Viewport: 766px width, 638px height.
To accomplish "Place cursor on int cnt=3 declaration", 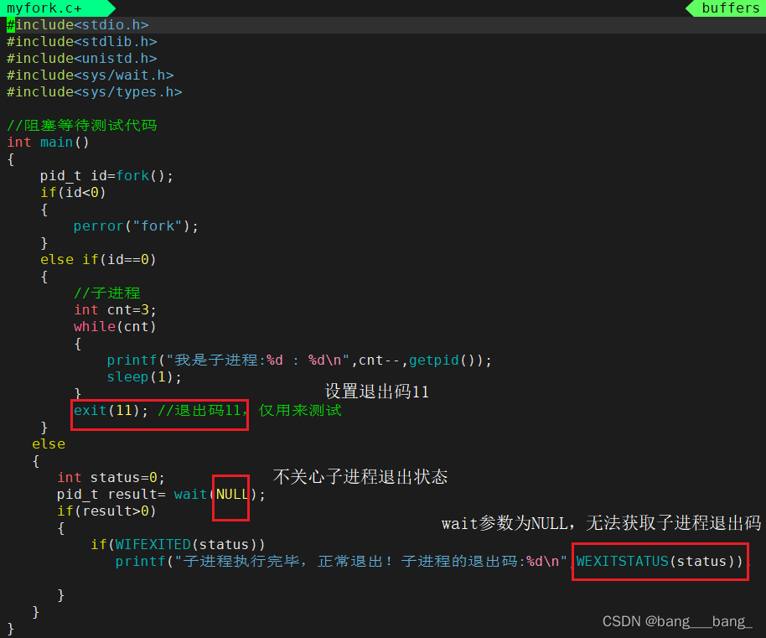I will pyautogui.click(x=115, y=310).
